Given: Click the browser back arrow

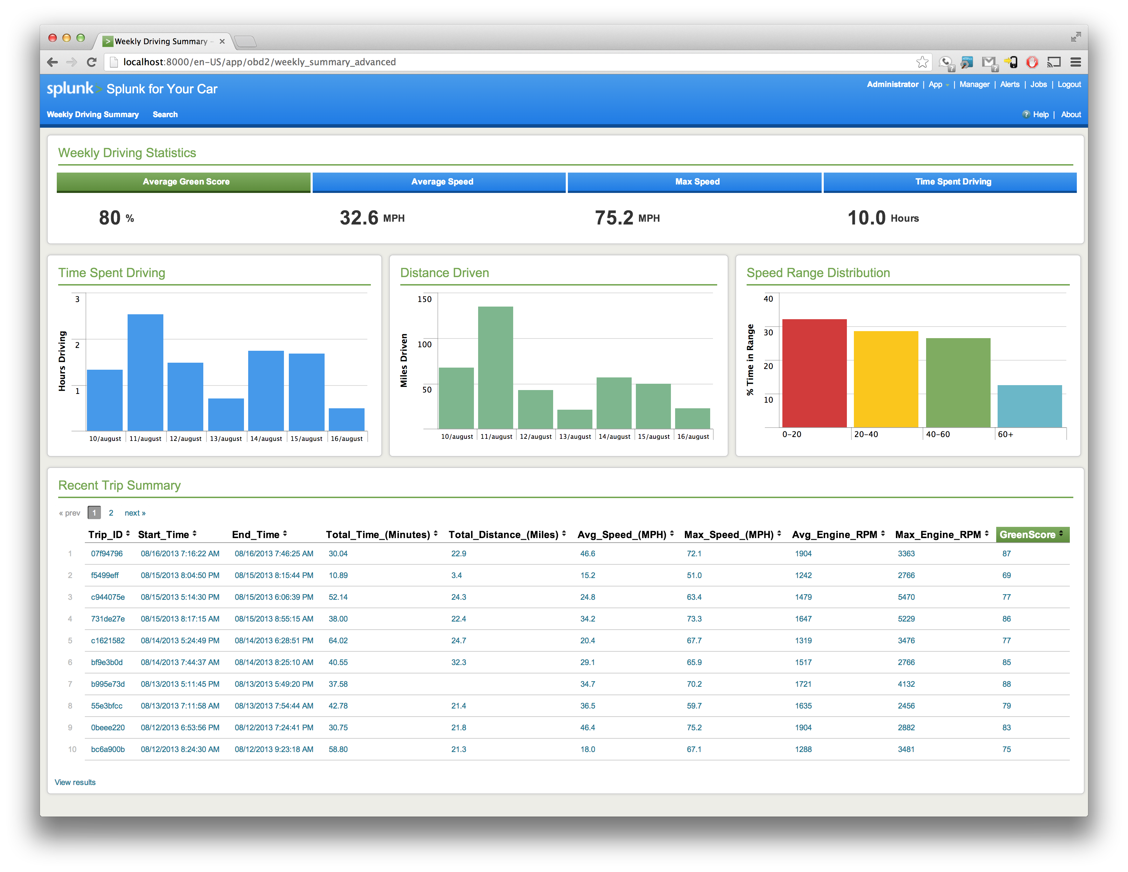Looking at the screenshot, I should point(52,62).
